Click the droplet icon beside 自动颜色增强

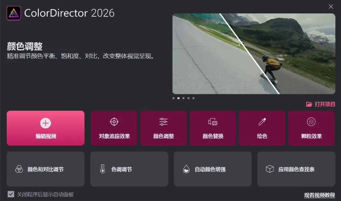(x=186, y=169)
